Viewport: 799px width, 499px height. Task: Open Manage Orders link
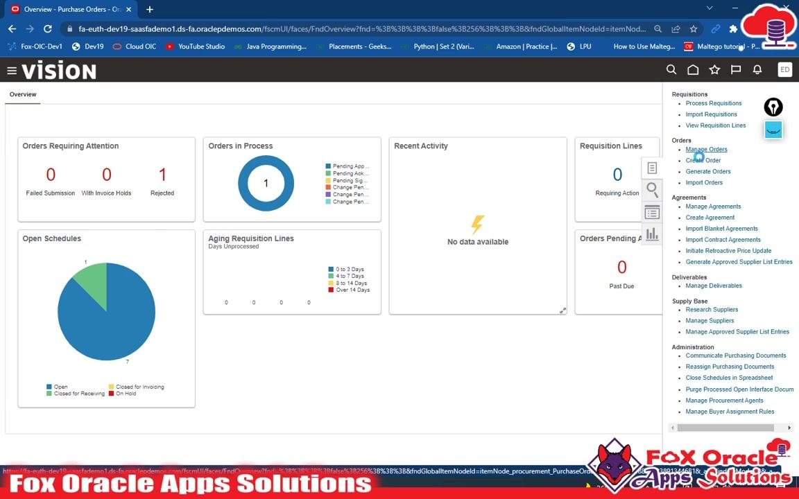click(x=706, y=149)
